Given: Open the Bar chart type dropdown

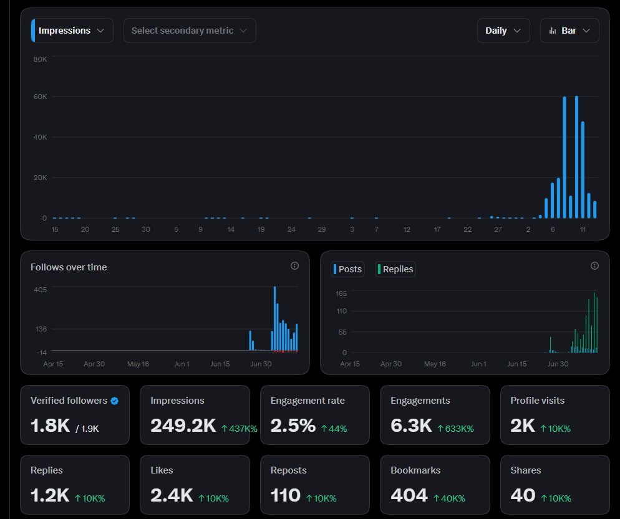Looking at the screenshot, I should click(569, 31).
